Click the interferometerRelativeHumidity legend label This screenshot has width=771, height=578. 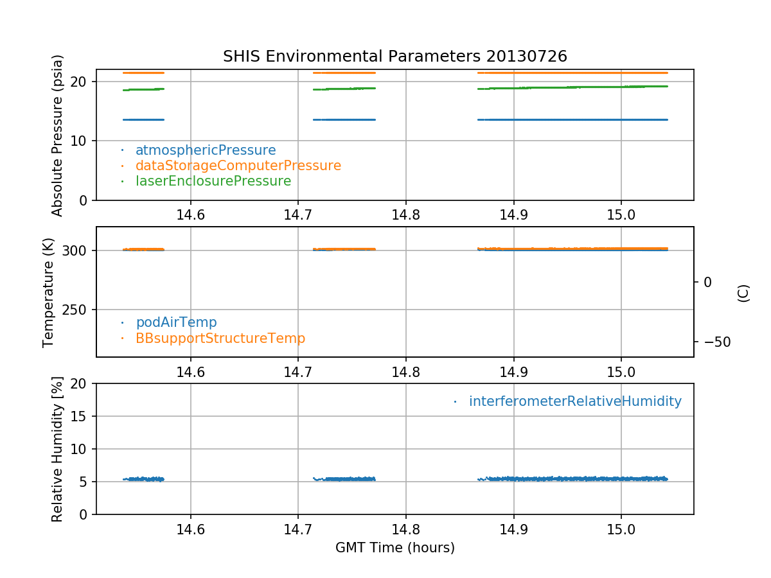(x=575, y=401)
